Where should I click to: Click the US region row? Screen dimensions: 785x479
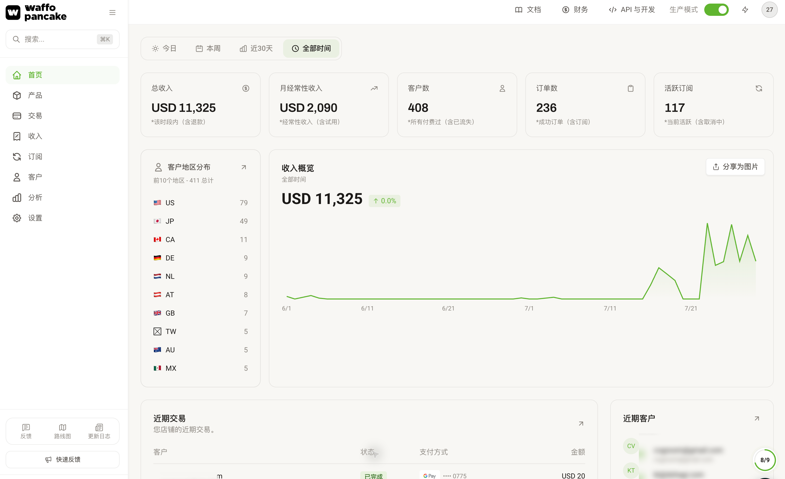[x=200, y=203]
